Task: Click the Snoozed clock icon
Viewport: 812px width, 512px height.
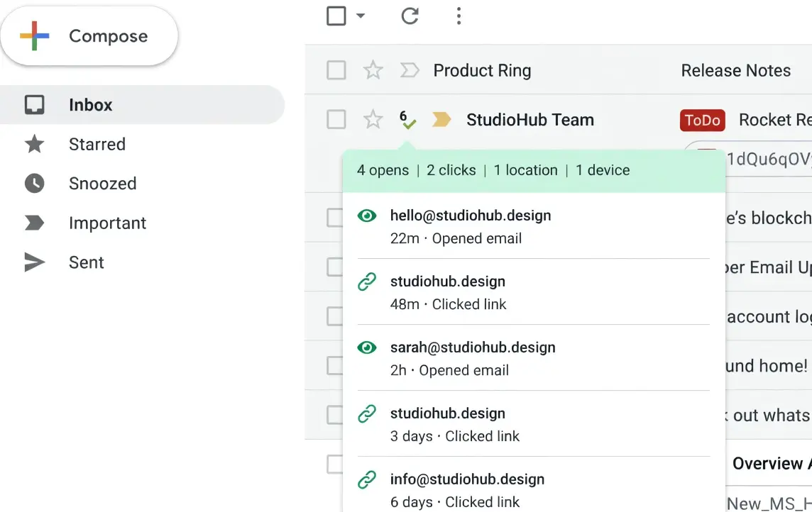Action: coord(34,183)
